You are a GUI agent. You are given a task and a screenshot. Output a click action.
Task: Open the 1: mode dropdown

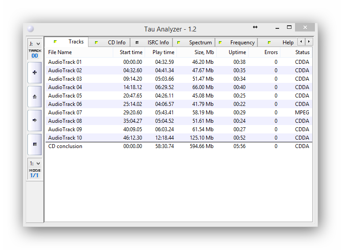pyautogui.click(x=35, y=164)
